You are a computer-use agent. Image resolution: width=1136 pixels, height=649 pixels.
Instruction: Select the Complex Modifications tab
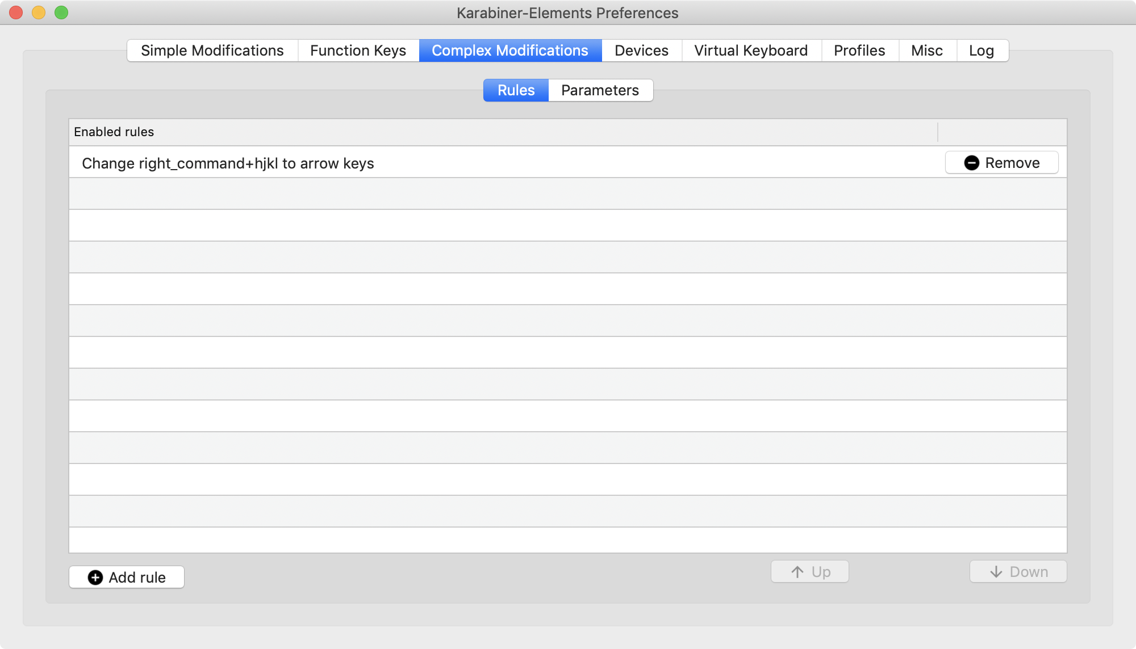pos(510,50)
